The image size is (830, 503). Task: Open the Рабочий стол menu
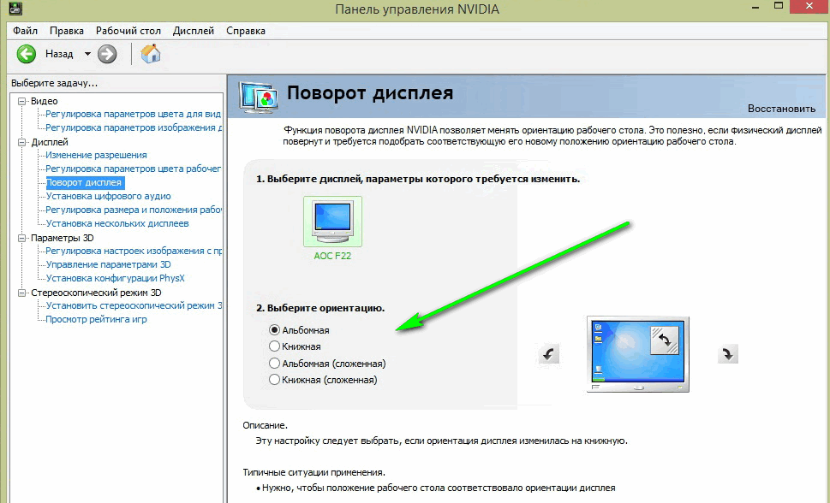point(128,31)
